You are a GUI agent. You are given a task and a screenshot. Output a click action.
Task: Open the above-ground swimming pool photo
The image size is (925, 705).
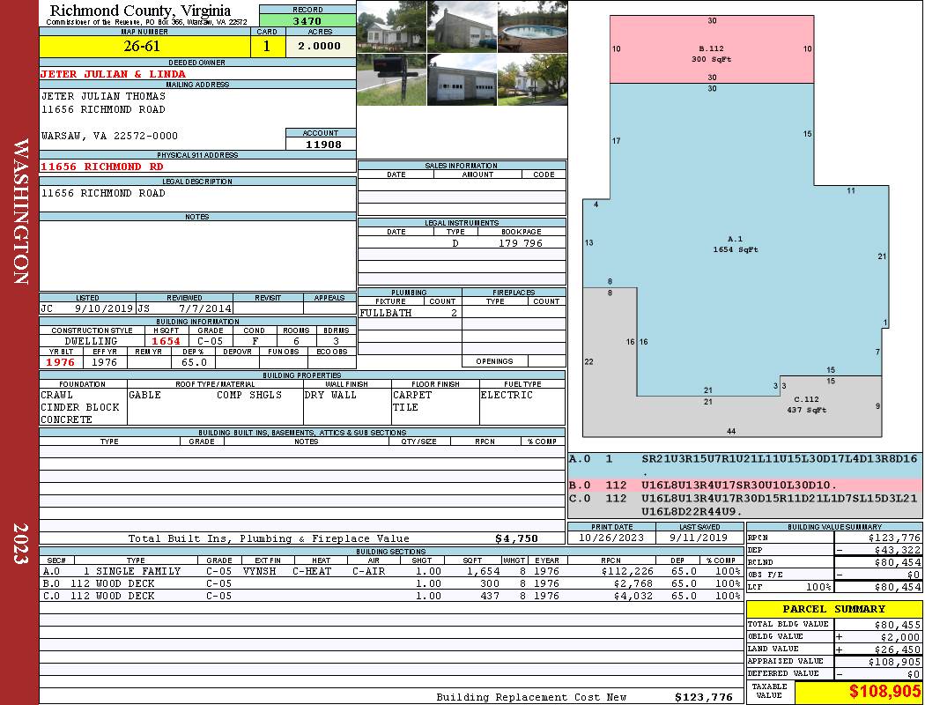[533, 27]
